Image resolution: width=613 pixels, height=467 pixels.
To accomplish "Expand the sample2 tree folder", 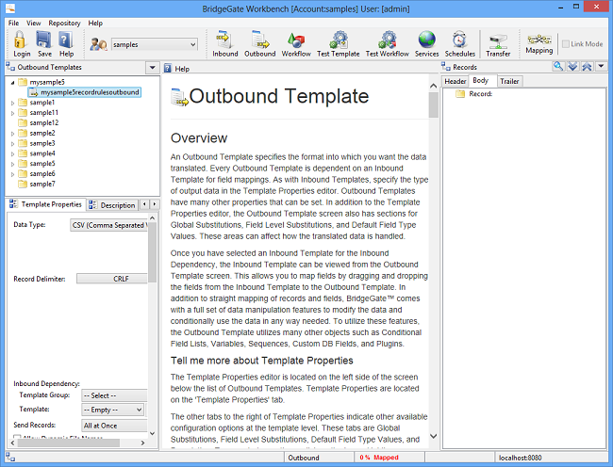I will click(12, 134).
